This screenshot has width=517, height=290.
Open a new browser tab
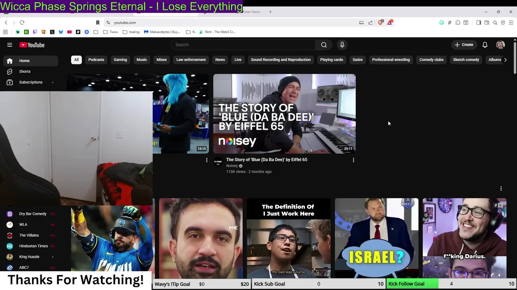270,12
